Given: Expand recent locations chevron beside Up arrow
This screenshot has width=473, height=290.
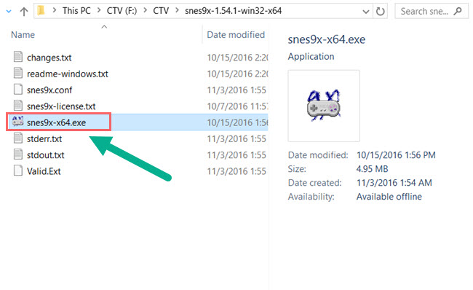Looking at the screenshot, I should coord(9,12).
